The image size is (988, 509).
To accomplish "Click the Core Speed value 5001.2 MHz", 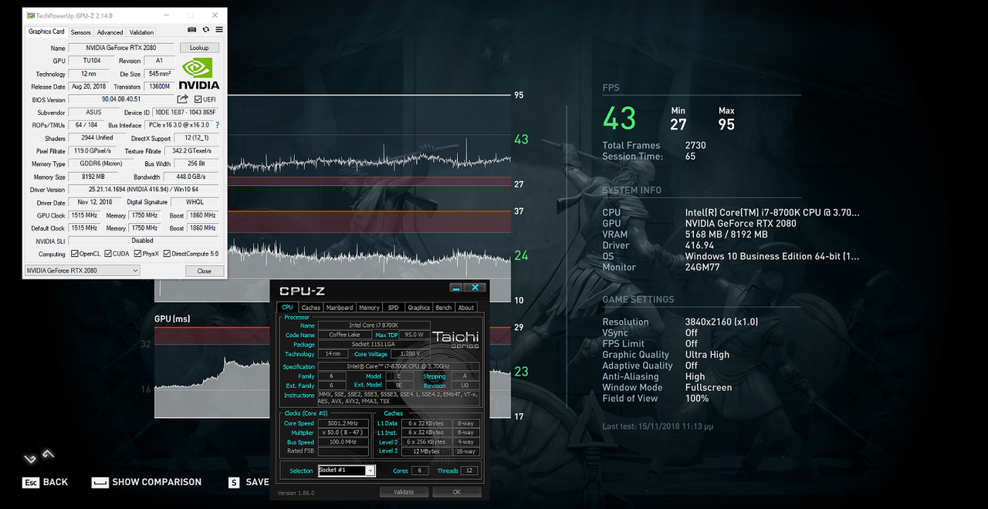I will click(x=342, y=423).
